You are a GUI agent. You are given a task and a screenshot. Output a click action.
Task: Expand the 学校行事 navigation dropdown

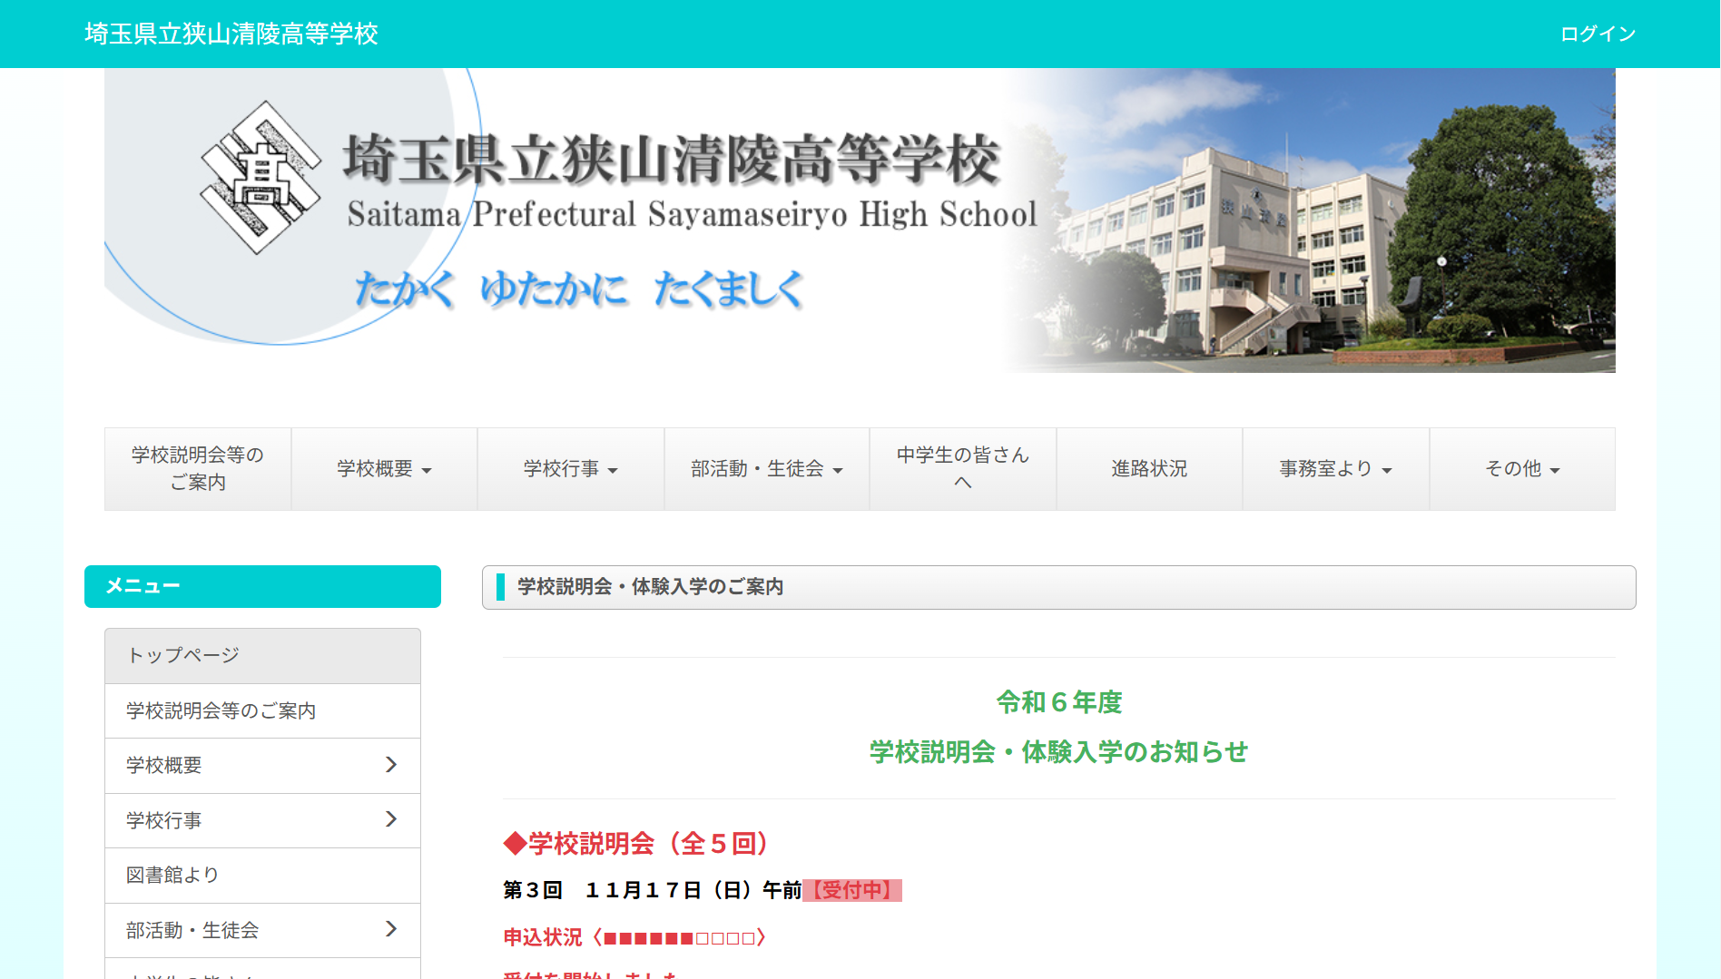[571, 468]
